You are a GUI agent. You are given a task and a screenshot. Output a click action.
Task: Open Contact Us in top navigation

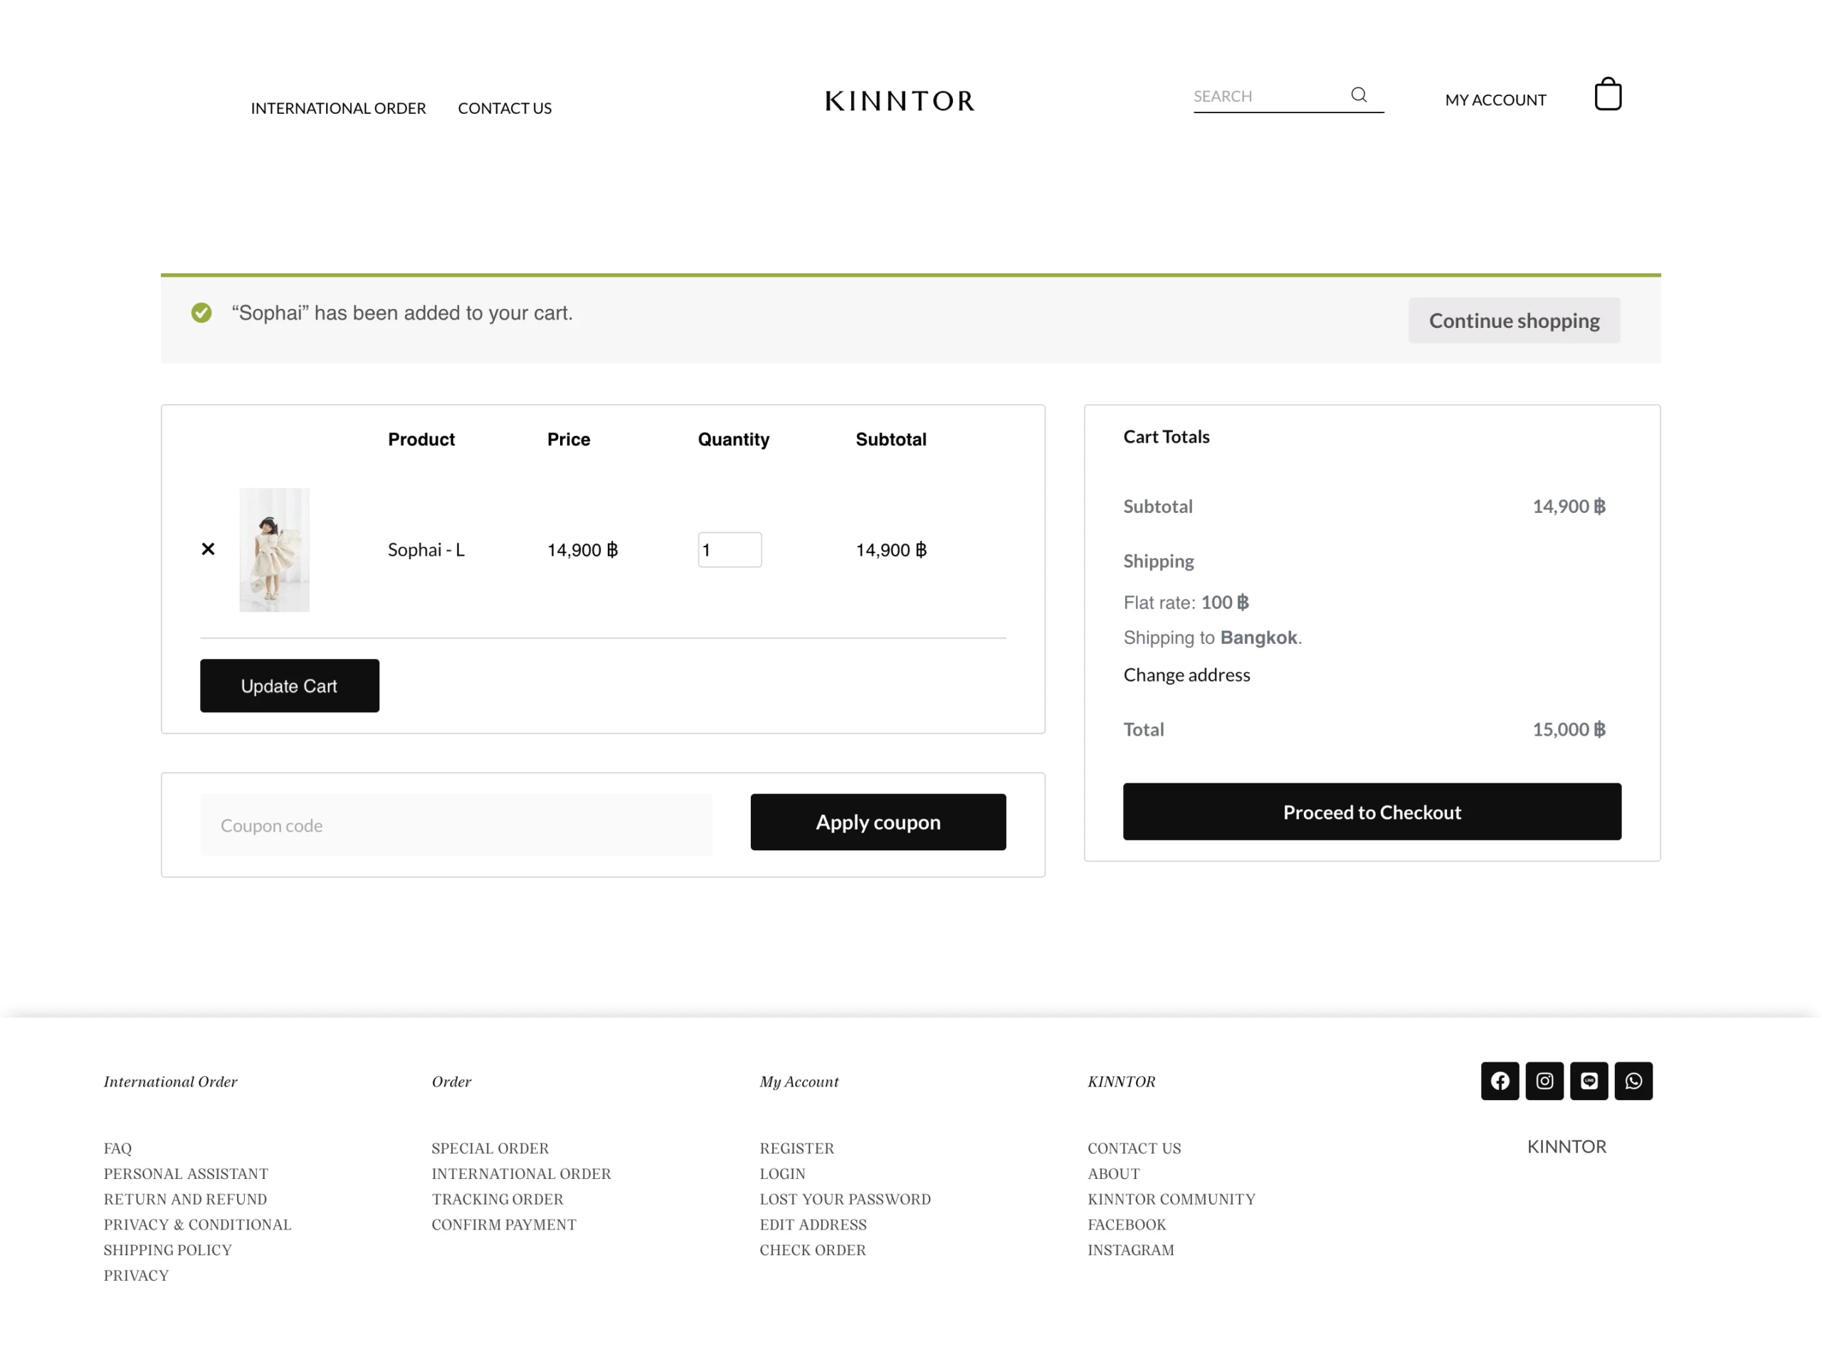[504, 108]
